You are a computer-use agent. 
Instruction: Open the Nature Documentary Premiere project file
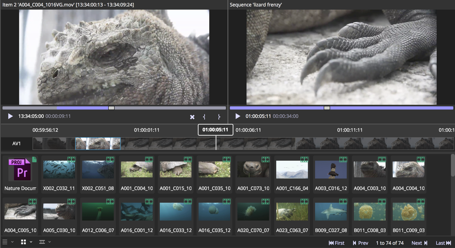coord(20,170)
